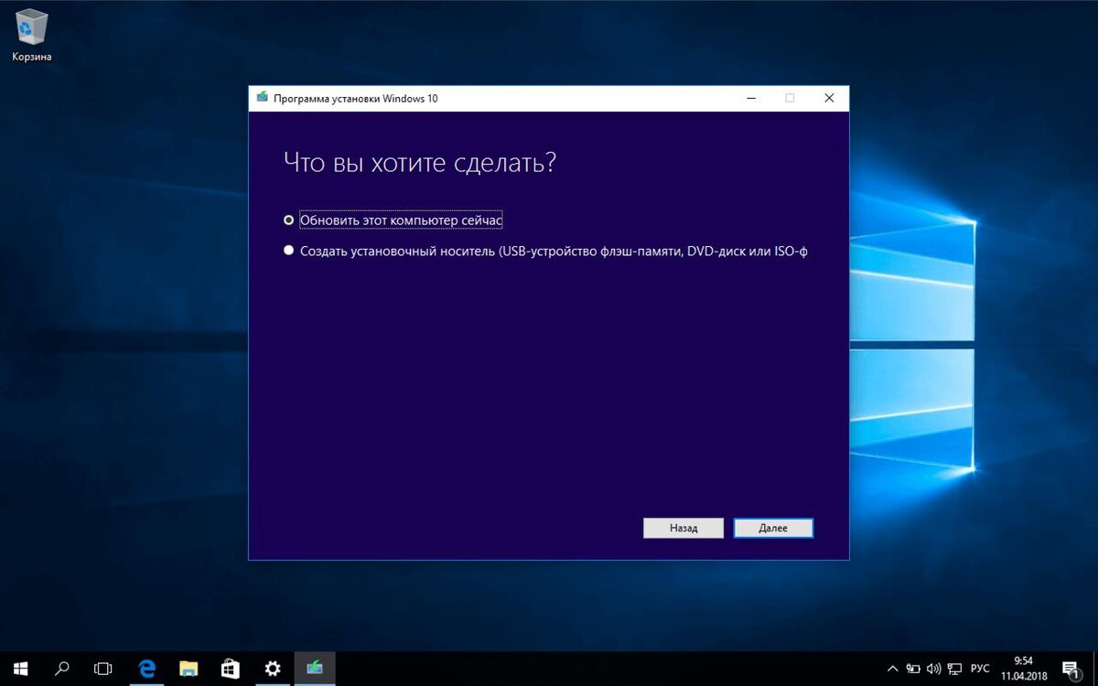
Task: Click the Далее button
Action: [x=773, y=528]
